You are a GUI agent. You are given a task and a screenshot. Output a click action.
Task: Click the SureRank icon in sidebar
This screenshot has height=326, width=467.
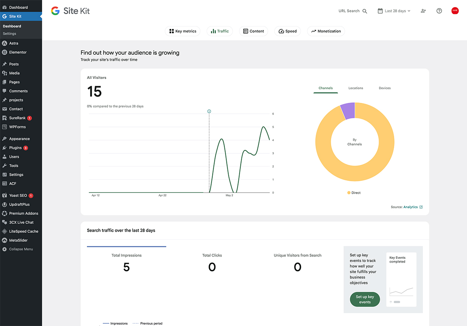tap(5, 118)
